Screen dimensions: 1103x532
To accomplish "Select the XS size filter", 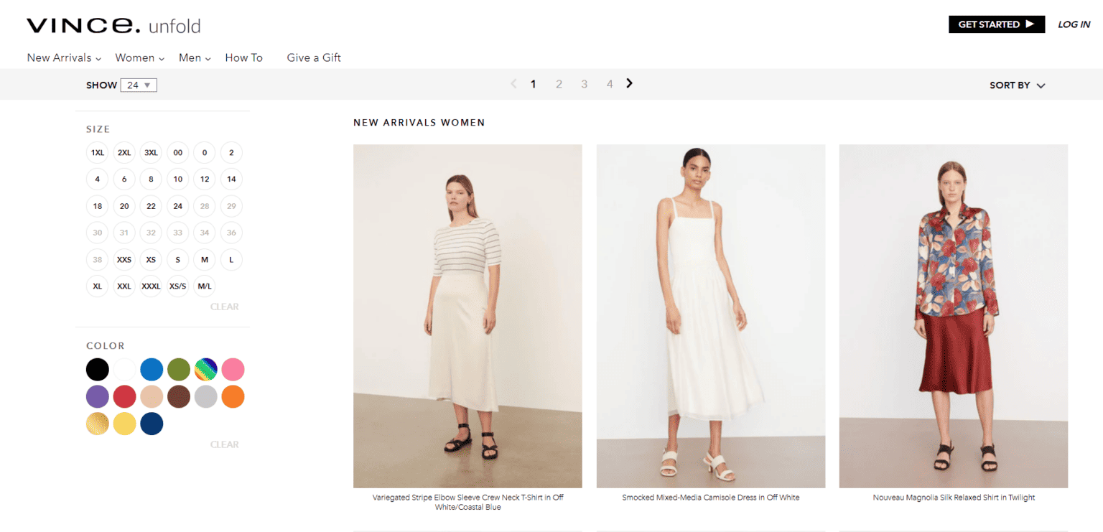I will tap(151, 259).
